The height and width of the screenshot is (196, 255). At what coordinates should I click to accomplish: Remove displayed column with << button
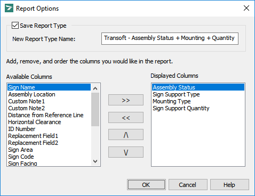(126, 117)
